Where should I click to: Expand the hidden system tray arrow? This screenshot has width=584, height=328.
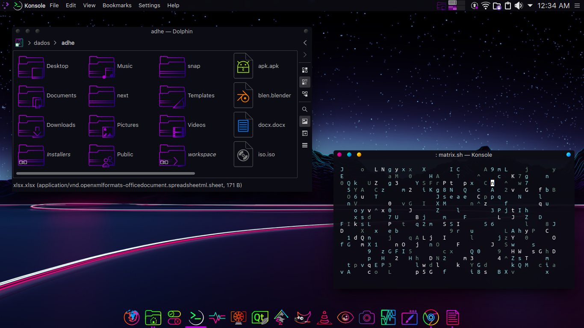click(x=530, y=6)
